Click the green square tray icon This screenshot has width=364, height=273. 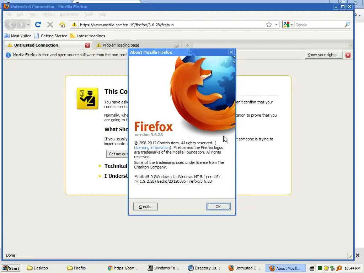(320, 268)
